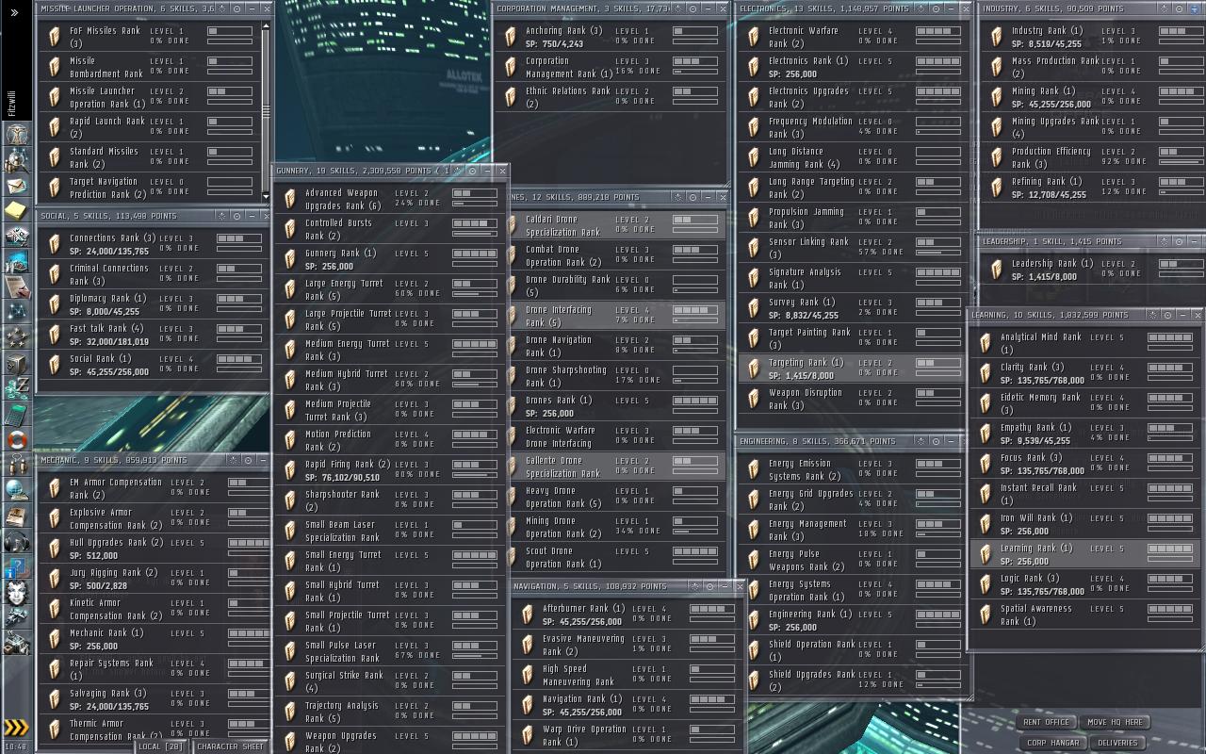The height and width of the screenshot is (754, 1206).
Task: Click the blue question-mark info sidebar icon
Action: pyautogui.click(x=16, y=565)
